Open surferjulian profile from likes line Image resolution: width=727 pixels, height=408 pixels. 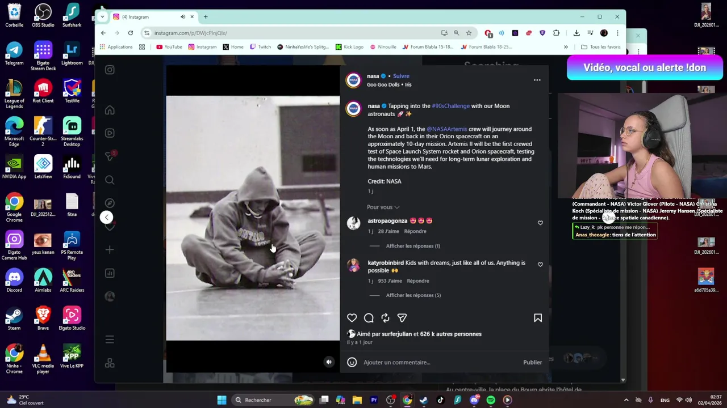click(396, 334)
